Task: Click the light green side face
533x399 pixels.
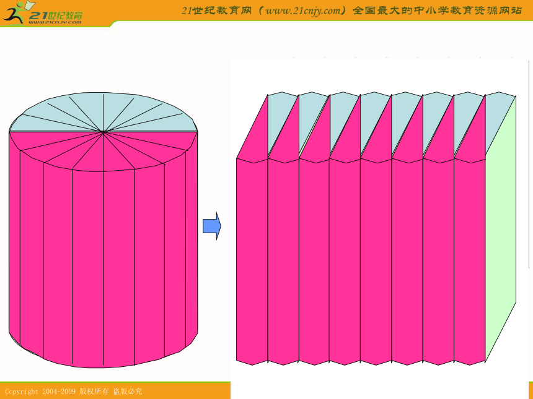Action: [x=501, y=230]
